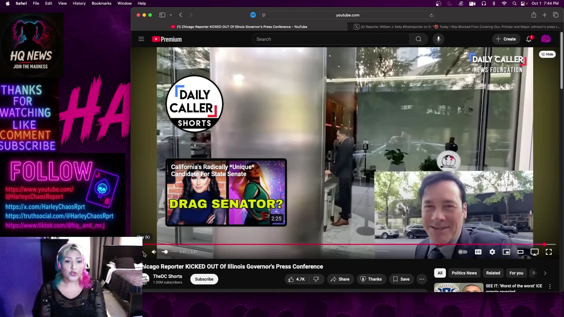Open Wi-Fi status in menu bar

tap(504, 4)
